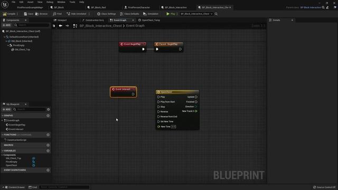Open Play options three-dot menu
Screen dimensions: 338x190
pos(177,14)
